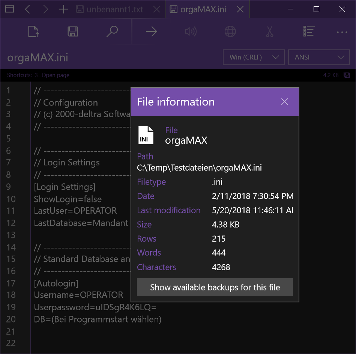Click the Shortcuts 3=Open page hint

coord(38,75)
